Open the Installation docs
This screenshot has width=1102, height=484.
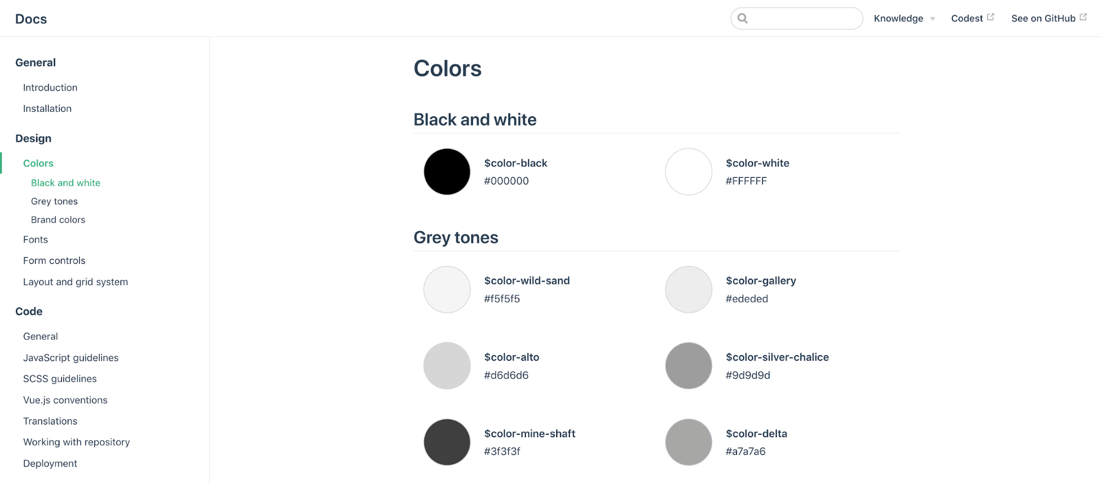pyautogui.click(x=47, y=108)
